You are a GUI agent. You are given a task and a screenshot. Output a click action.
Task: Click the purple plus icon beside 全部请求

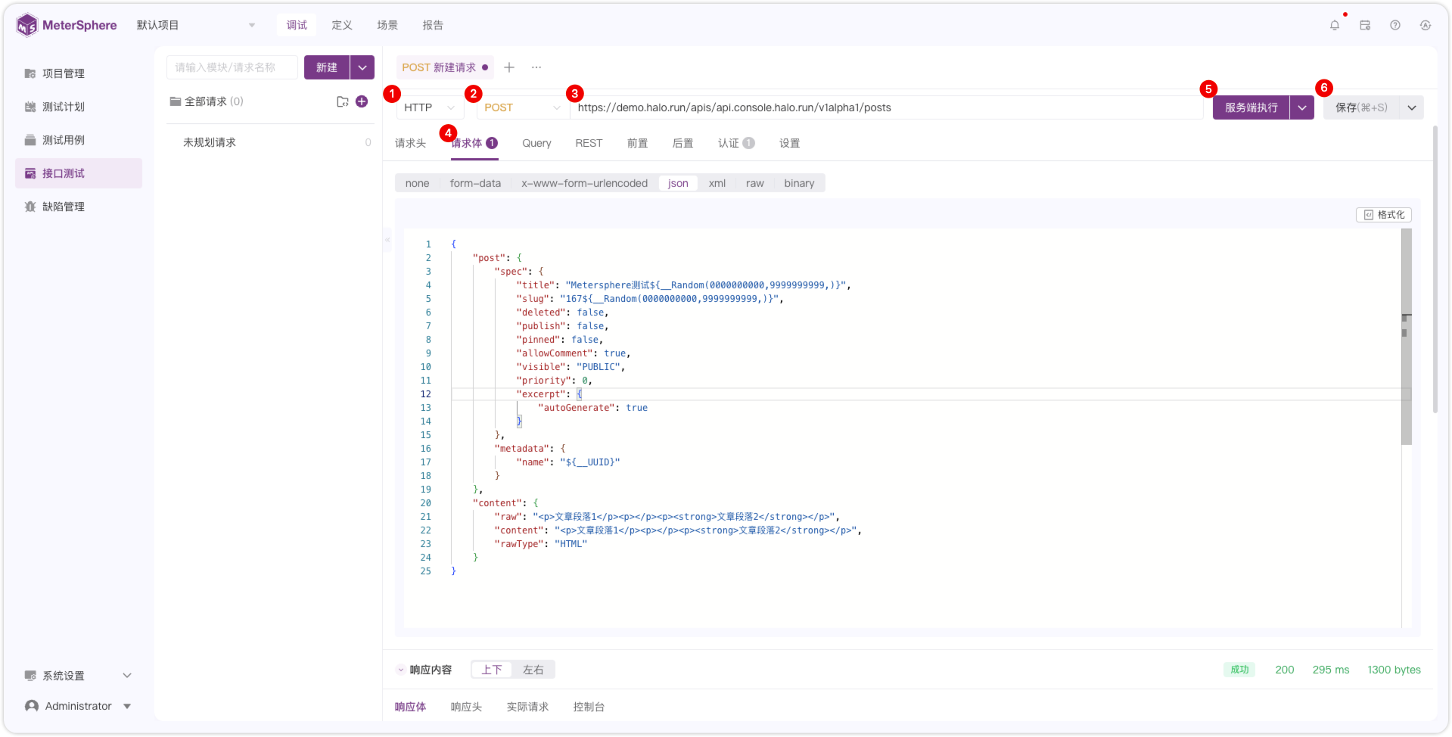tap(362, 101)
